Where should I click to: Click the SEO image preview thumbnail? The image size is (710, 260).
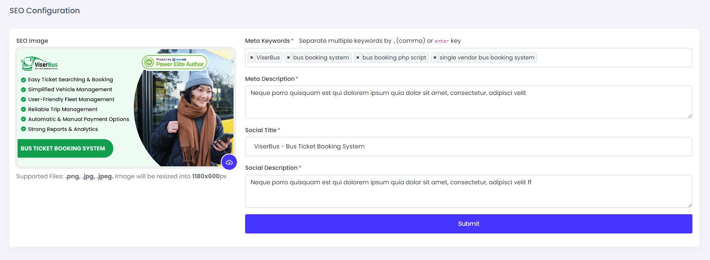click(x=125, y=107)
